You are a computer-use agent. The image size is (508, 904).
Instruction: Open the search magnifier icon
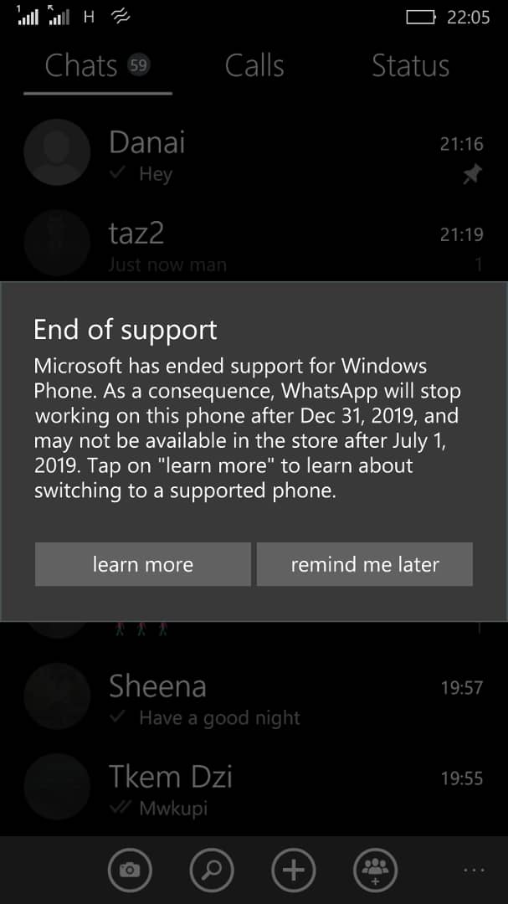pos(212,870)
